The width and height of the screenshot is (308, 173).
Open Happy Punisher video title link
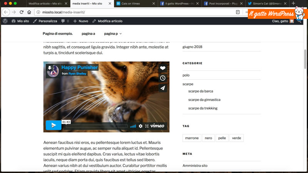coord(80,67)
